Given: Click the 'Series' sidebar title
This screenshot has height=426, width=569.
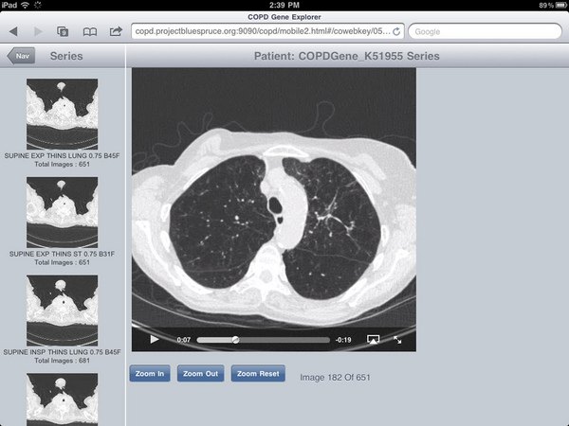Looking at the screenshot, I should [66, 56].
